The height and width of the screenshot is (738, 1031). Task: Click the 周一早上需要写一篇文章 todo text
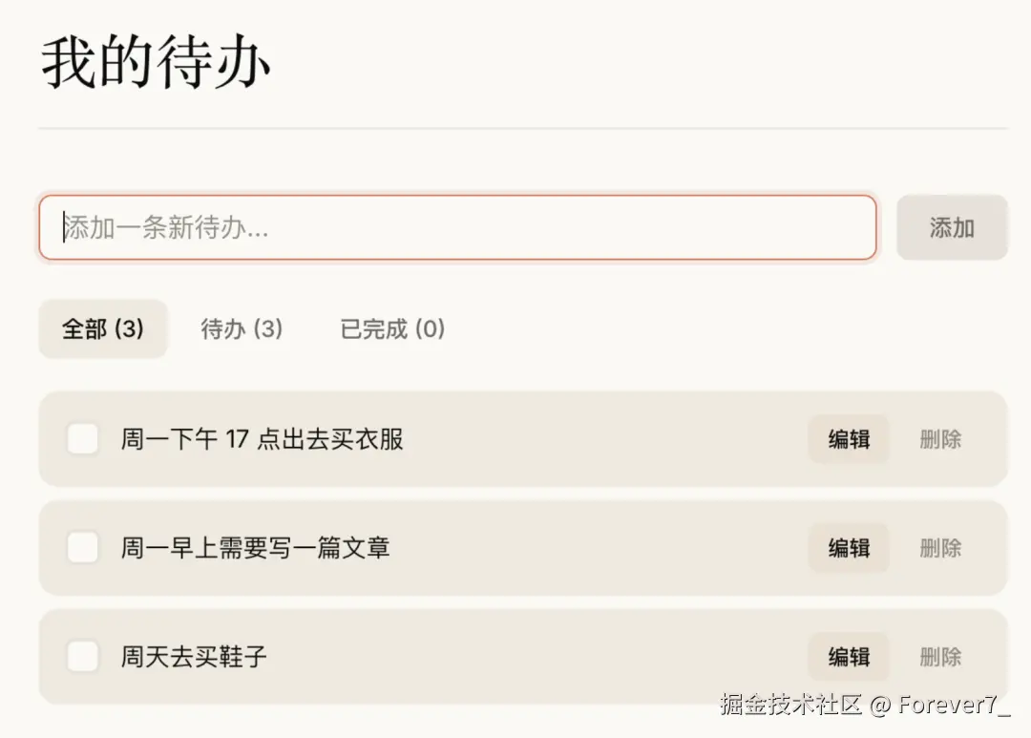pyautogui.click(x=255, y=548)
